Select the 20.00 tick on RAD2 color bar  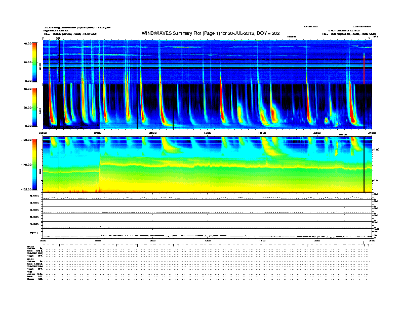pos(27,62)
